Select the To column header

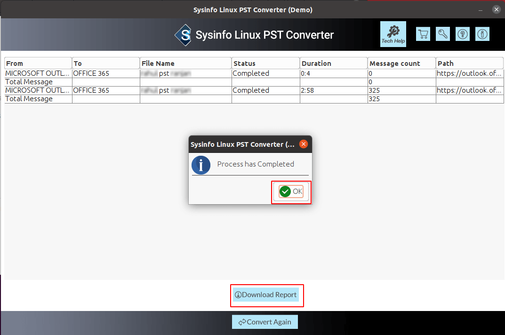pyautogui.click(x=106, y=63)
